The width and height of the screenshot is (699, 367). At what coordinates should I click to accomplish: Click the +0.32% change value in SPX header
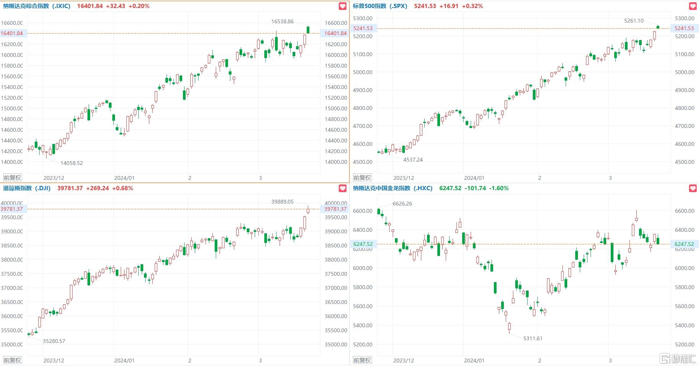pos(472,6)
